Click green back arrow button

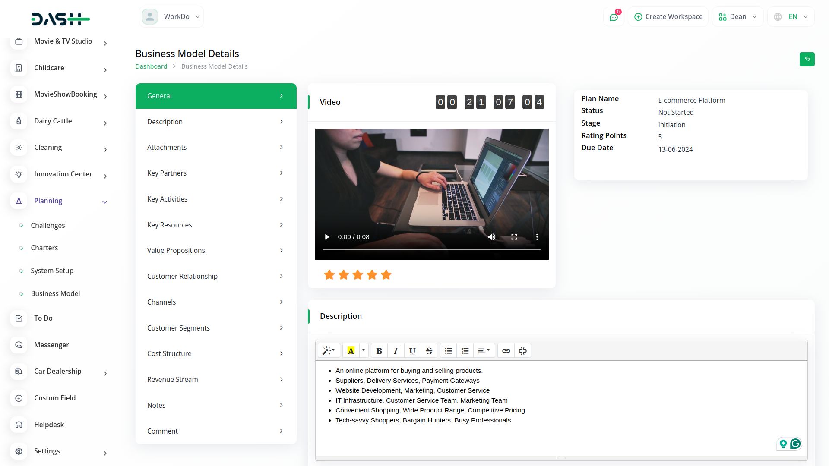pyautogui.click(x=807, y=59)
